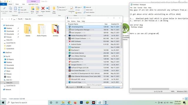
Task: Select Adobe Photoshop 2021 icon in list
Action: [x=70, y=36]
